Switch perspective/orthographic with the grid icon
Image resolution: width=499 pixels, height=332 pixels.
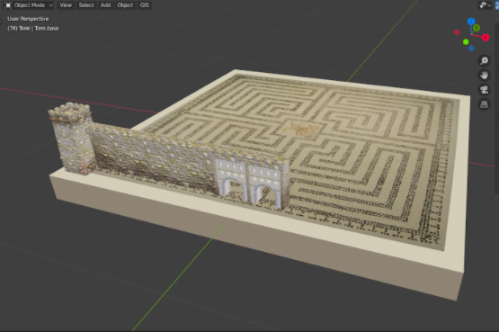click(484, 104)
